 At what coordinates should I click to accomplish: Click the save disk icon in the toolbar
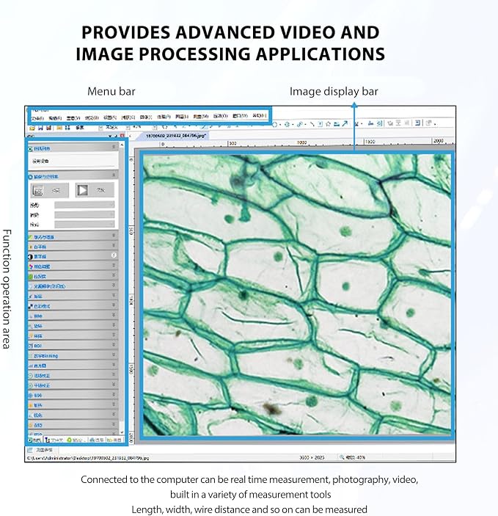tap(40, 128)
